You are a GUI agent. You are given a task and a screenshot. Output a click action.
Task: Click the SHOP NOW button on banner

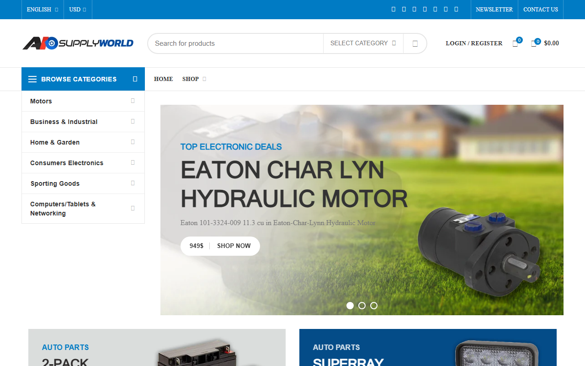point(234,246)
